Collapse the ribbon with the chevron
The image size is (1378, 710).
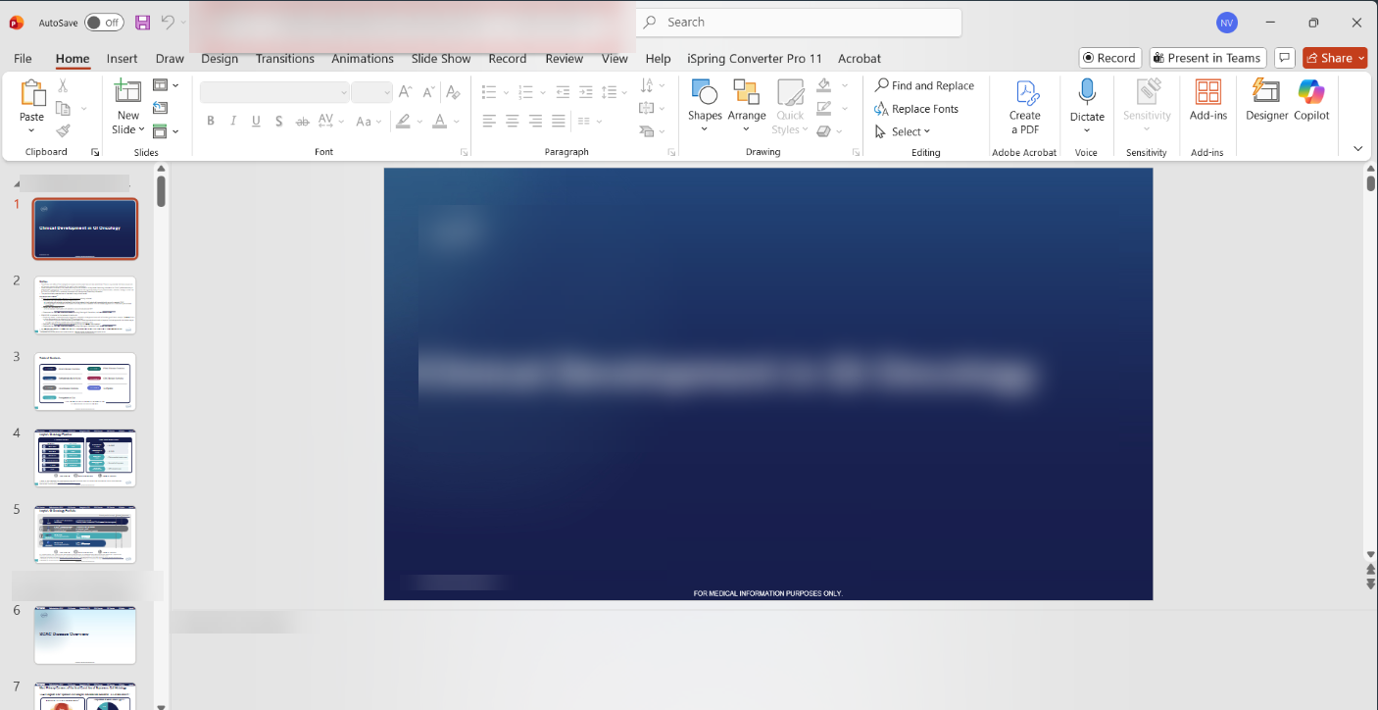coord(1357,149)
